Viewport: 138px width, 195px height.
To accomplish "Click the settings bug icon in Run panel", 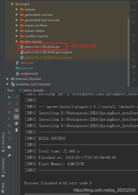I will pos(9,132).
